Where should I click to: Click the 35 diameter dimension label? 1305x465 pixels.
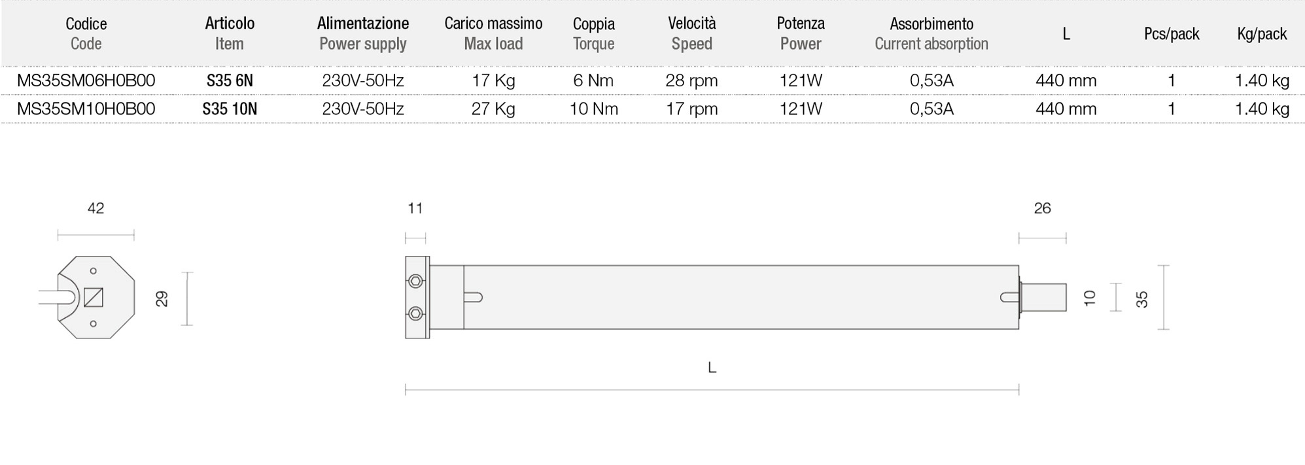point(1141,299)
